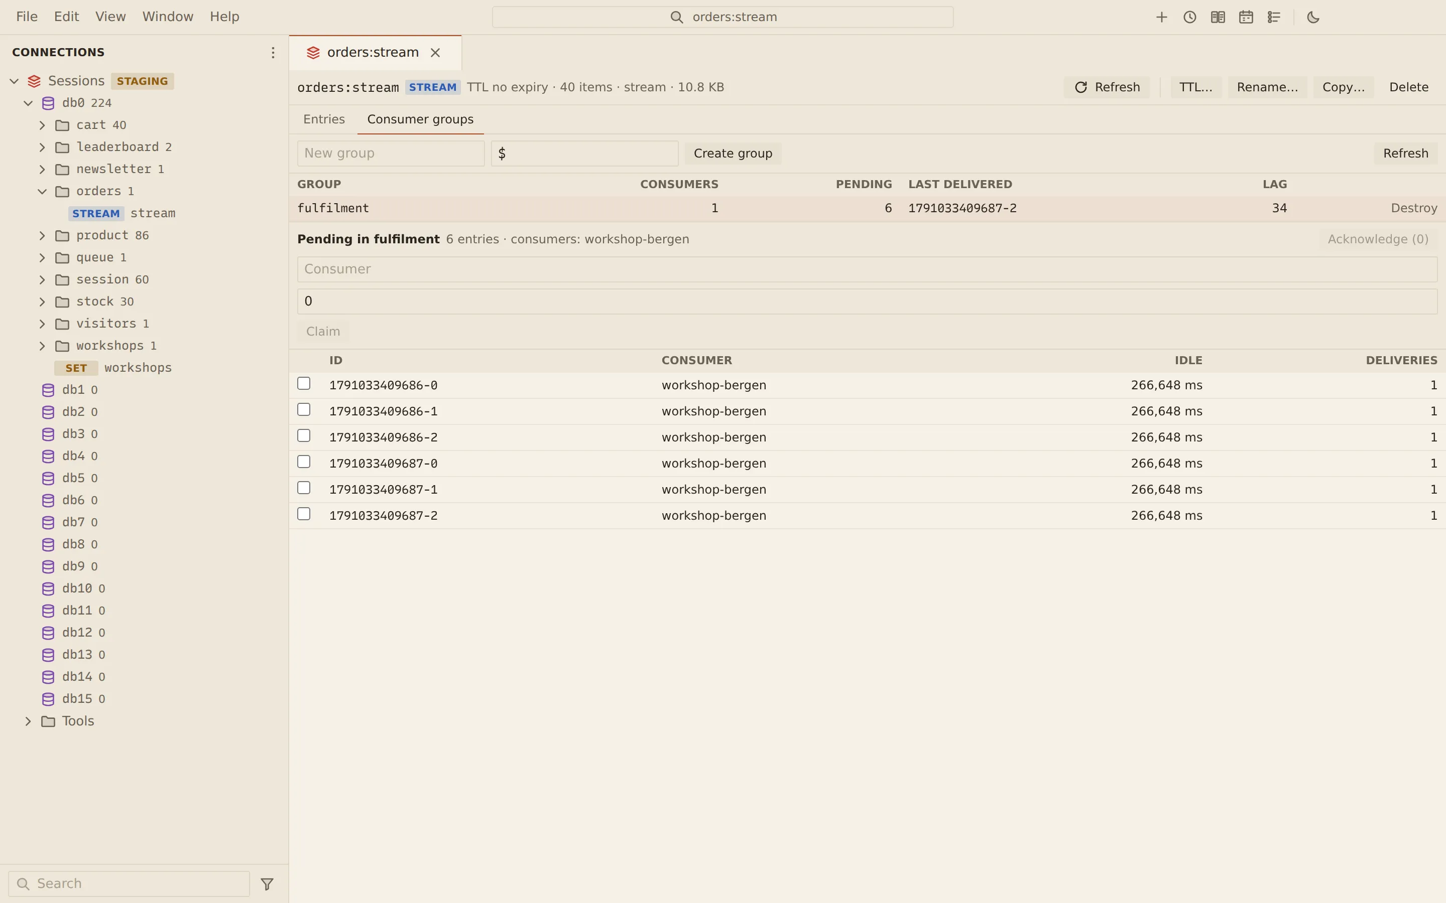Image resolution: width=1446 pixels, height=903 pixels.
Task: Click the filter funnel icon
Action: [x=267, y=883]
